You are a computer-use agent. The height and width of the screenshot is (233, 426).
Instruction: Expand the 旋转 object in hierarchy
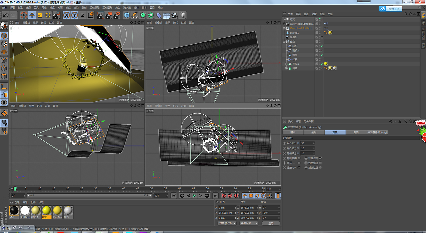tap(286, 68)
